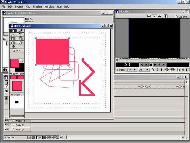Enable the Draft checkbox

click(14, 51)
